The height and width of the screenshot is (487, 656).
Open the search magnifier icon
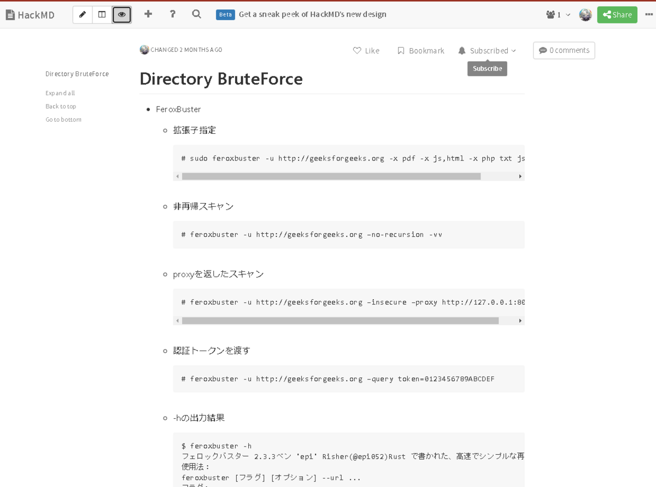pyautogui.click(x=197, y=14)
